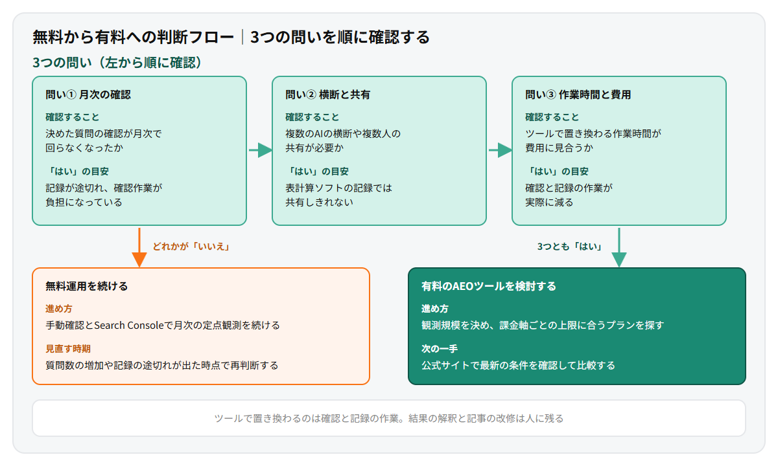Click text '負担になっている'
The width and height of the screenshot is (778, 466).
[84, 202]
